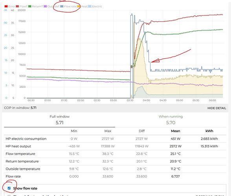Click the 04:00 time axis label
231x196 pixels.
[x=147, y=100]
